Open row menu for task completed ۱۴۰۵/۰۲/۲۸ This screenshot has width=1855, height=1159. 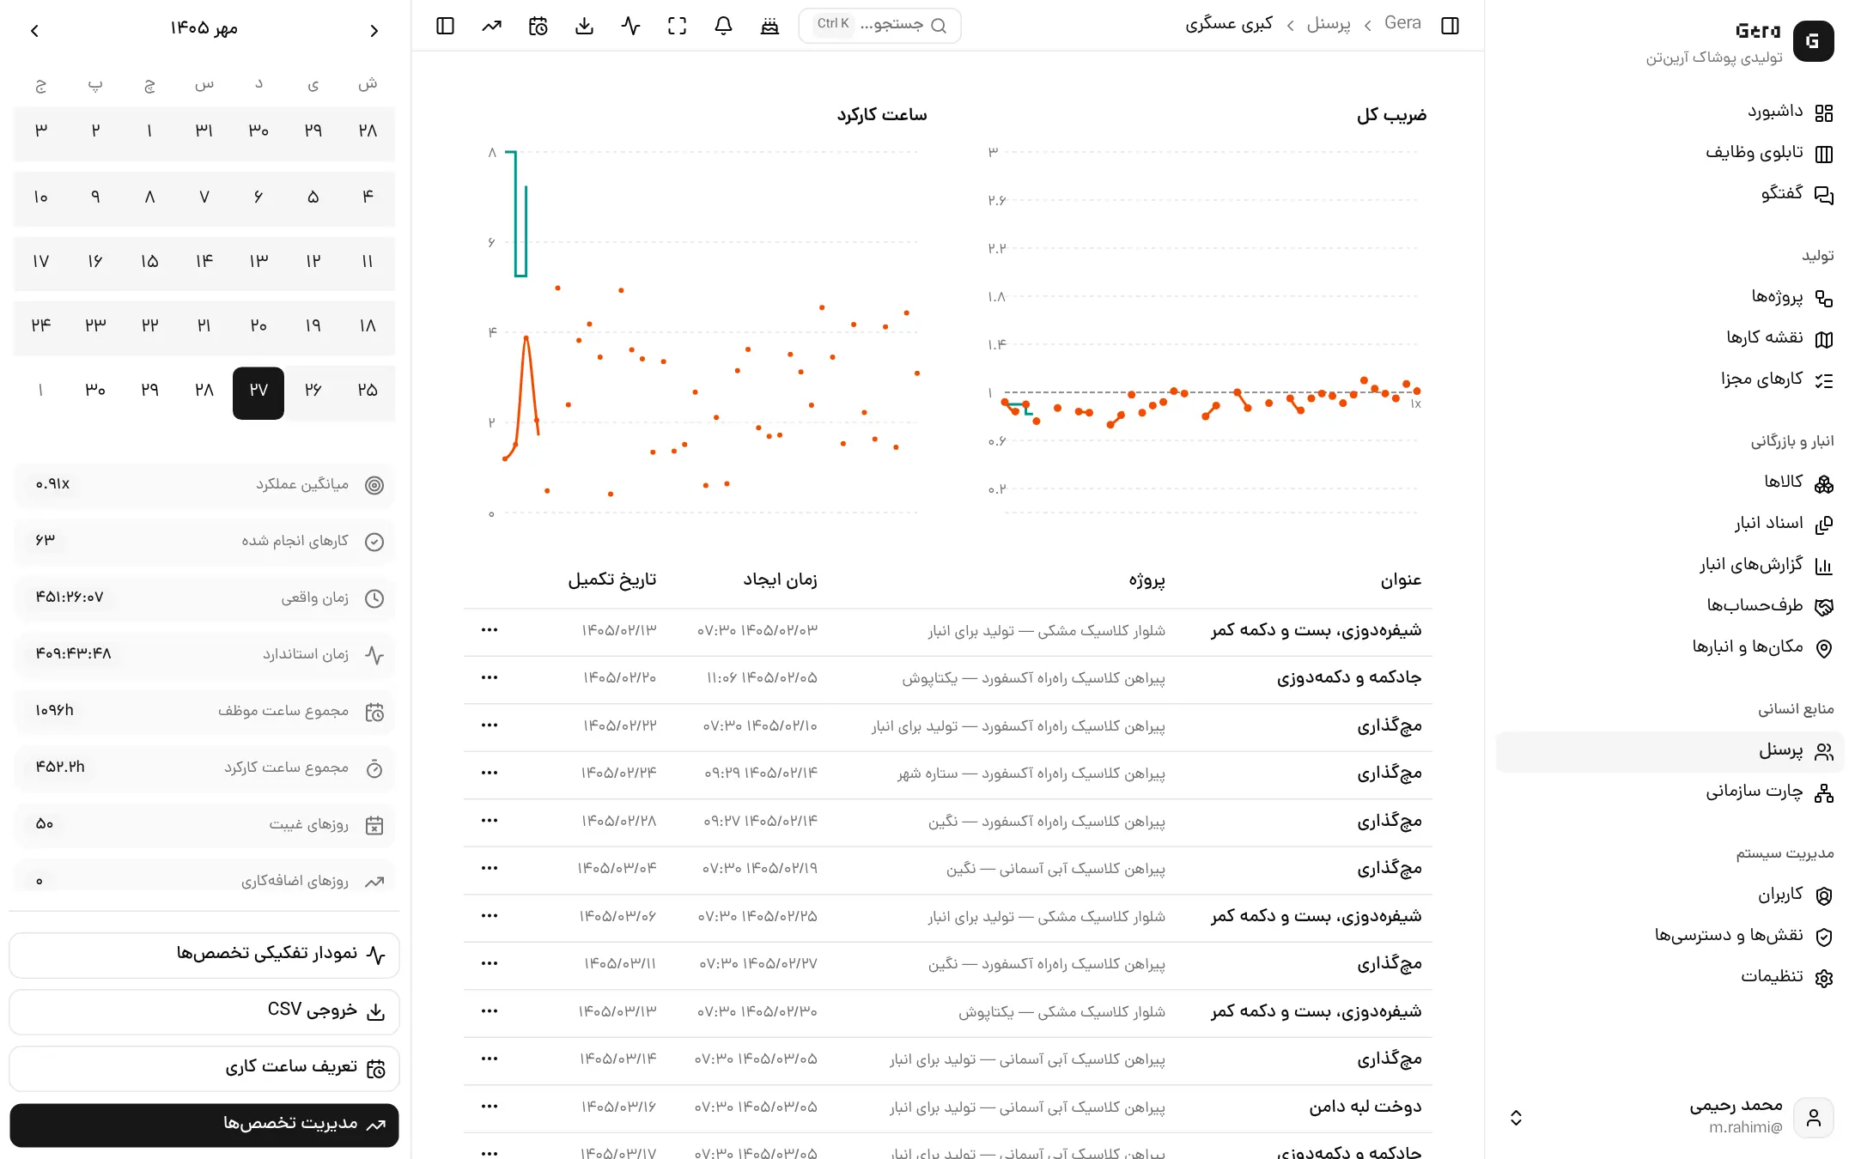pyautogui.click(x=490, y=821)
